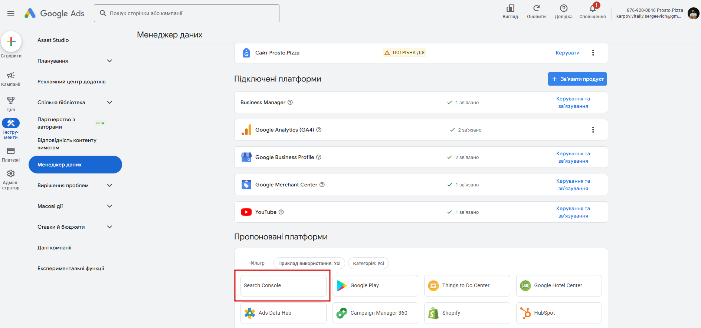This screenshot has height=328, width=701.
Task: Select Менеджер даних menu item
Action: pyautogui.click(x=75, y=165)
